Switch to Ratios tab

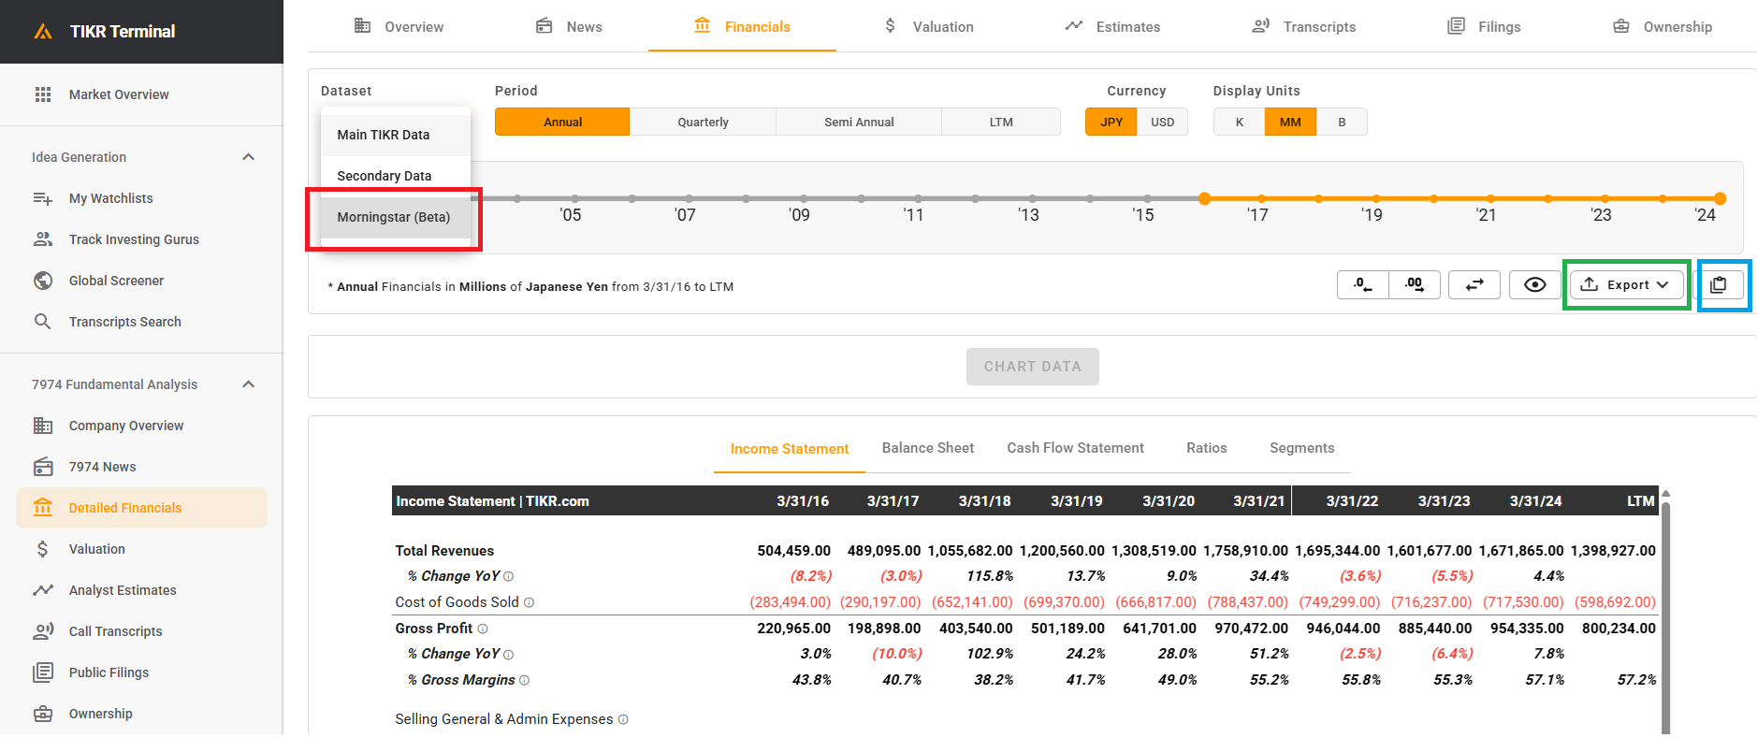pos(1206,449)
